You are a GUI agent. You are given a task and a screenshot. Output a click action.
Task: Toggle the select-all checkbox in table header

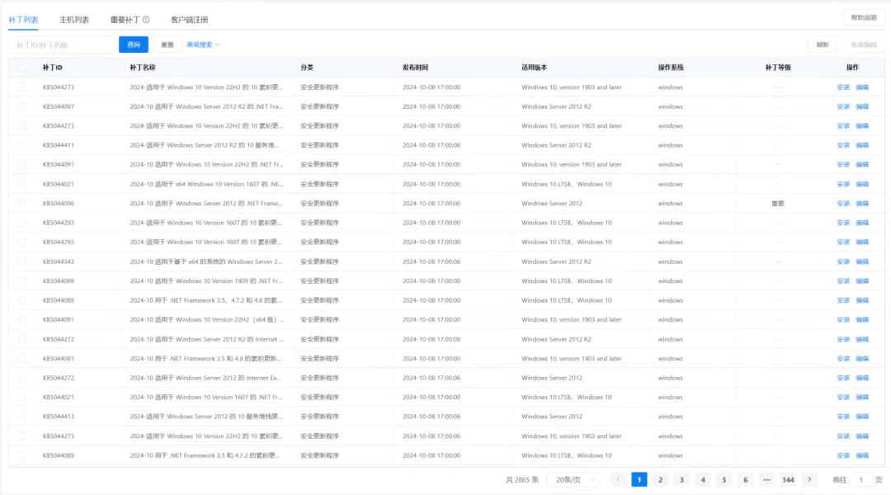(x=22, y=67)
